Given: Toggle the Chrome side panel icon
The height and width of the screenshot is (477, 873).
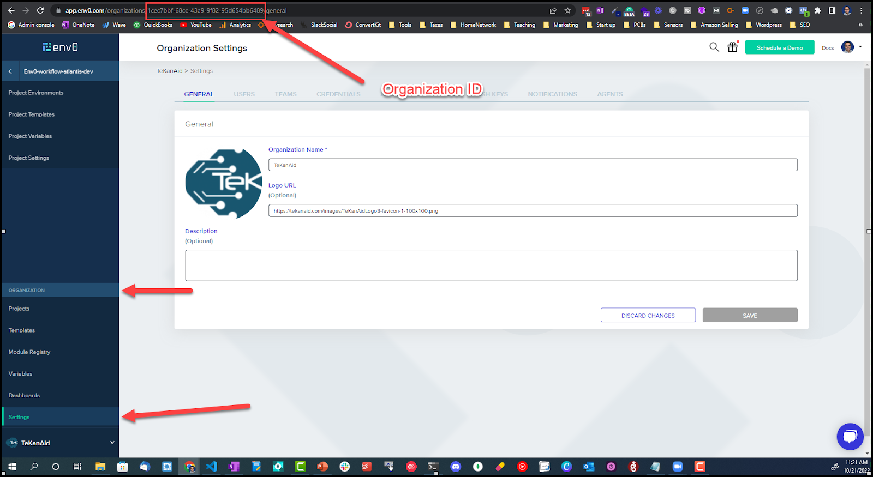Looking at the screenshot, I should click(x=832, y=10).
